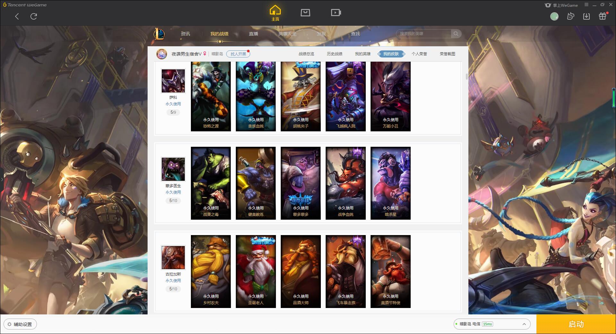Open the chat assistant mascot icon
Image resolution: width=616 pixels, height=334 pixels.
(570, 16)
